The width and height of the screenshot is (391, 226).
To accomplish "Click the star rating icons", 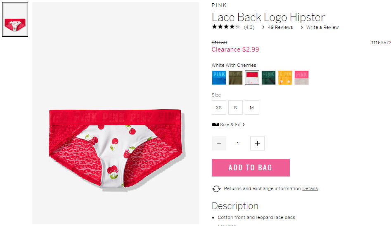I will (226, 27).
